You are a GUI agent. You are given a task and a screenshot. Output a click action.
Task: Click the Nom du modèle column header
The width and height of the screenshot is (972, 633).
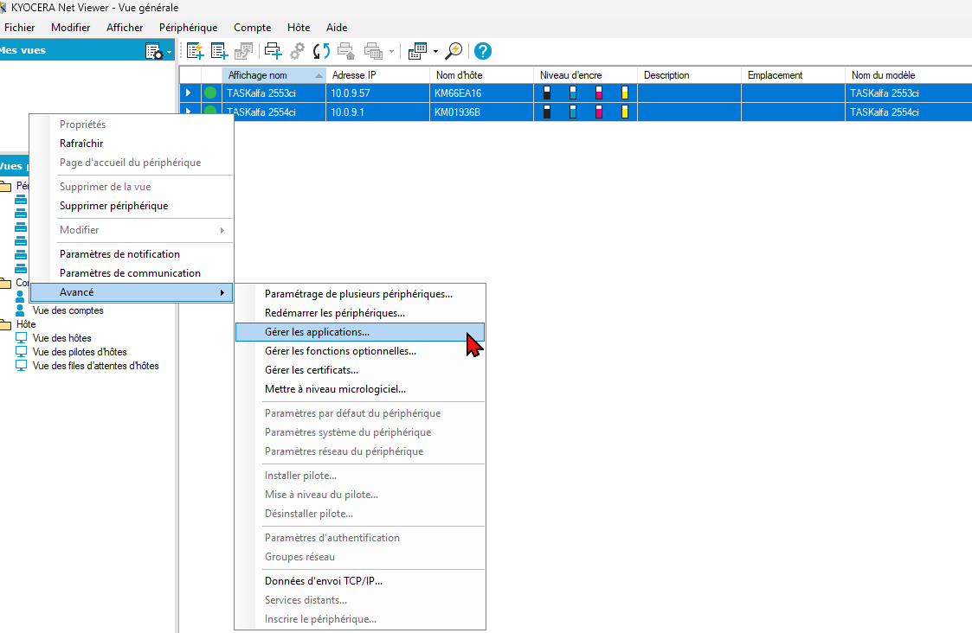tap(908, 75)
